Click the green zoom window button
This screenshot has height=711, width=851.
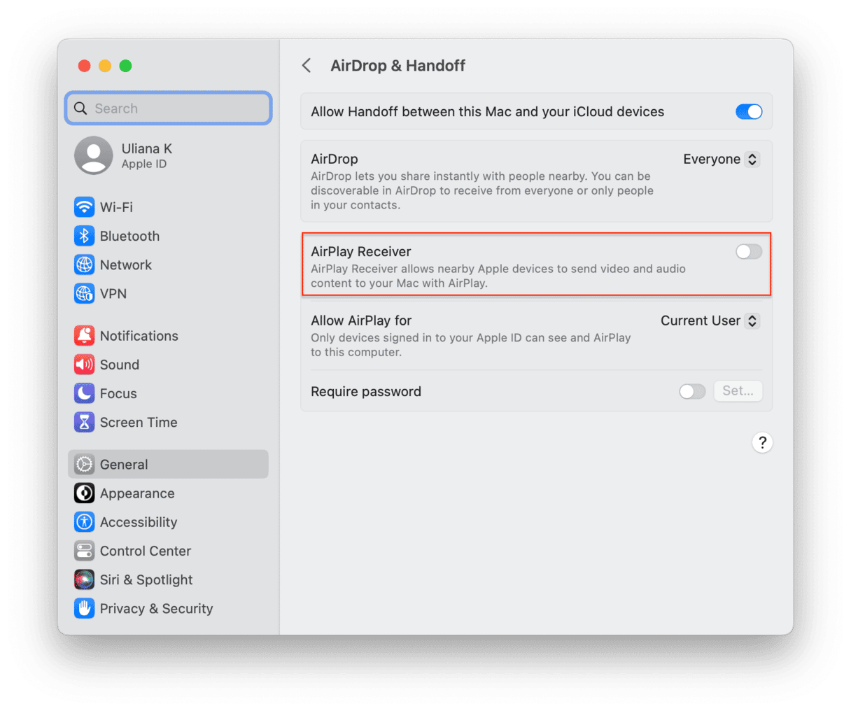pos(126,66)
